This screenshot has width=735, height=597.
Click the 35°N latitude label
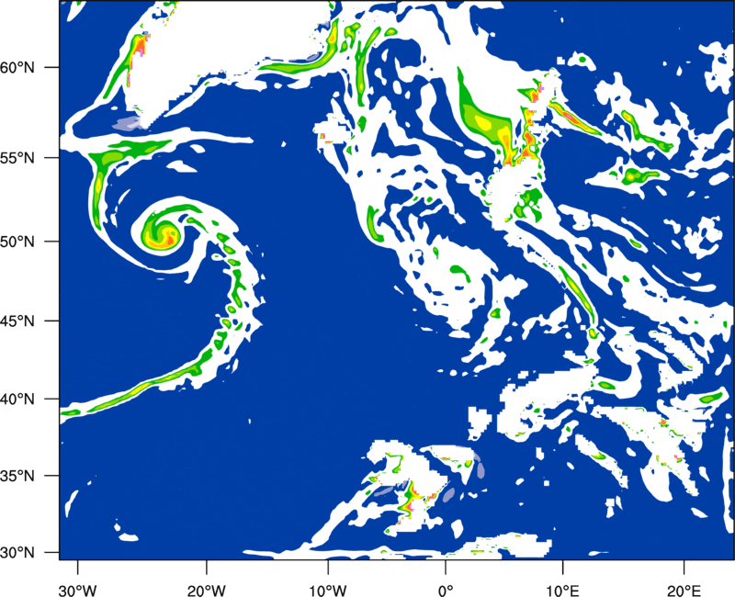(x=17, y=476)
